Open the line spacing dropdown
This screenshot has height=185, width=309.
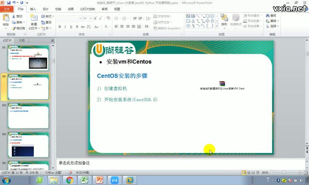pyautogui.click(x=148, y=18)
